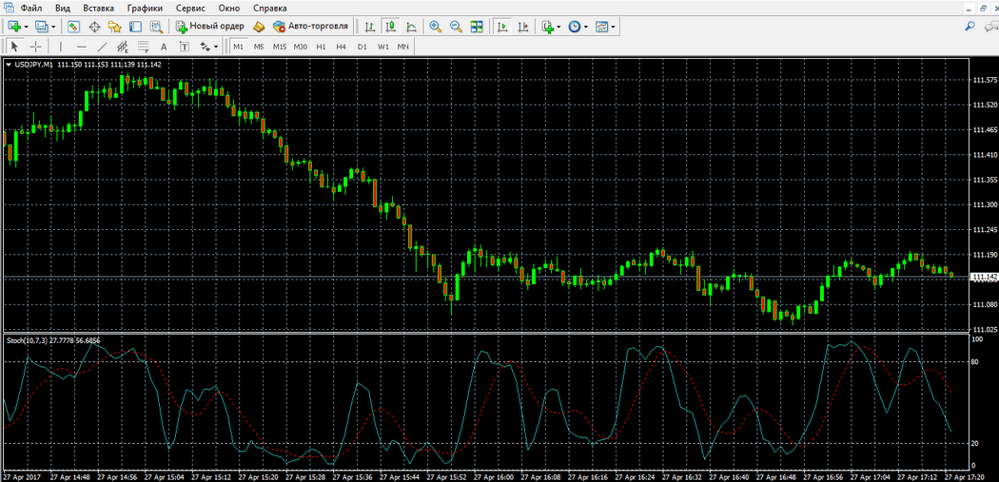Open the Графики menu
Viewport: 999px width, 482px height.
[x=145, y=8]
